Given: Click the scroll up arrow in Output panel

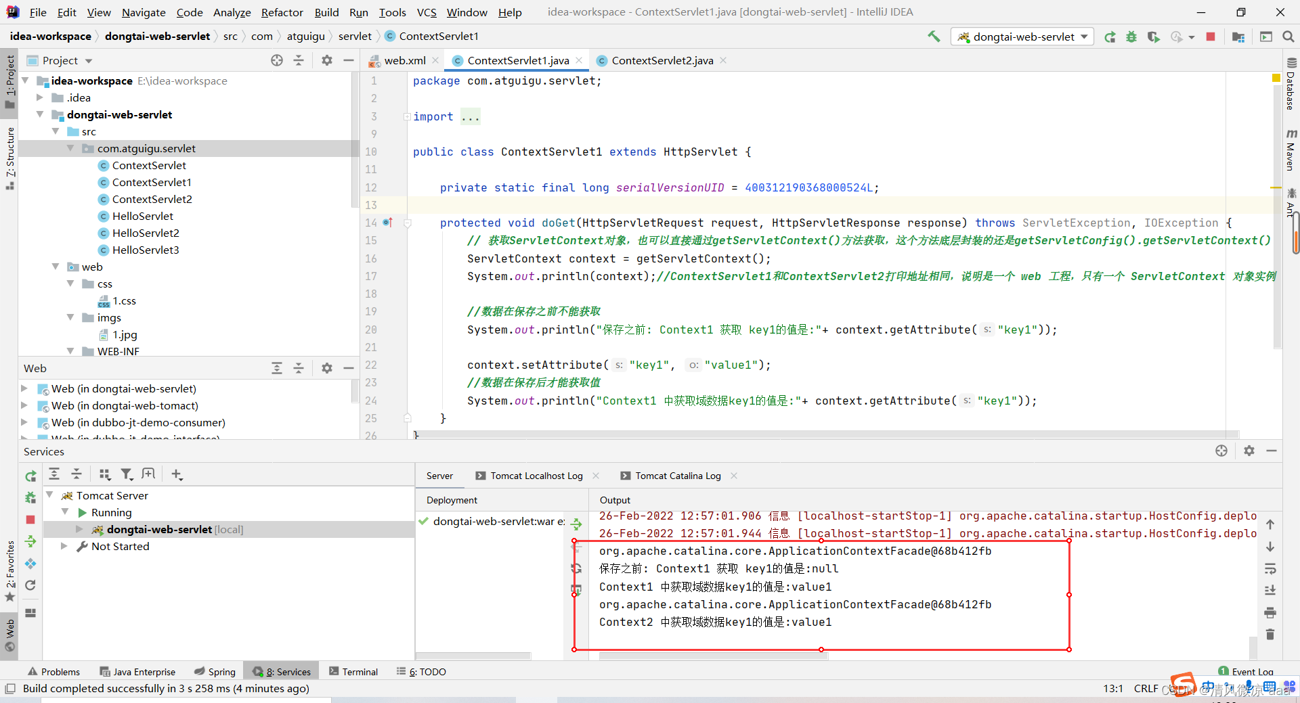Looking at the screenshot, I should coord(1270,524).
